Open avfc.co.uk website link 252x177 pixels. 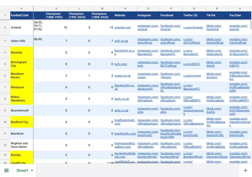(121, 41)
